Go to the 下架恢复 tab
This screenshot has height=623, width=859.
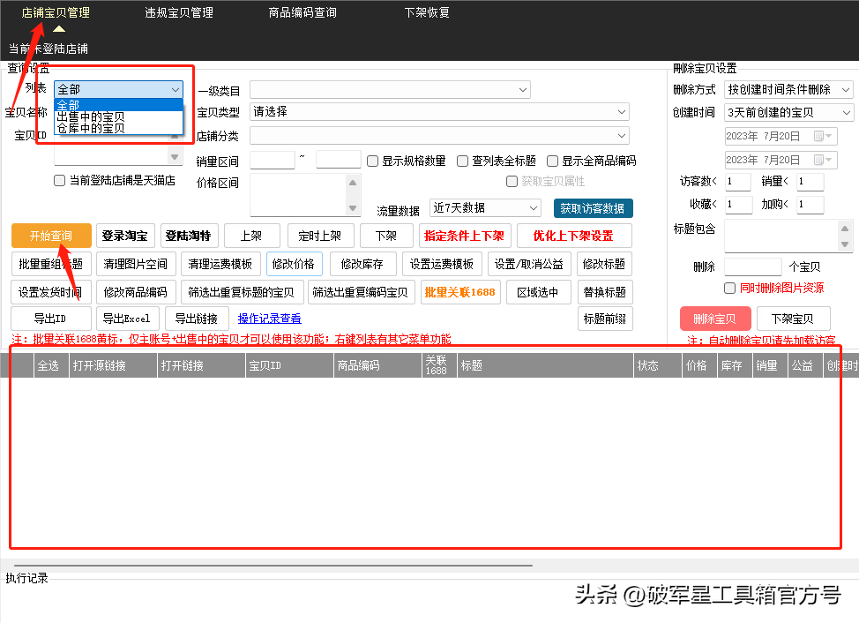pyautogui.click(x=427, y=12)
